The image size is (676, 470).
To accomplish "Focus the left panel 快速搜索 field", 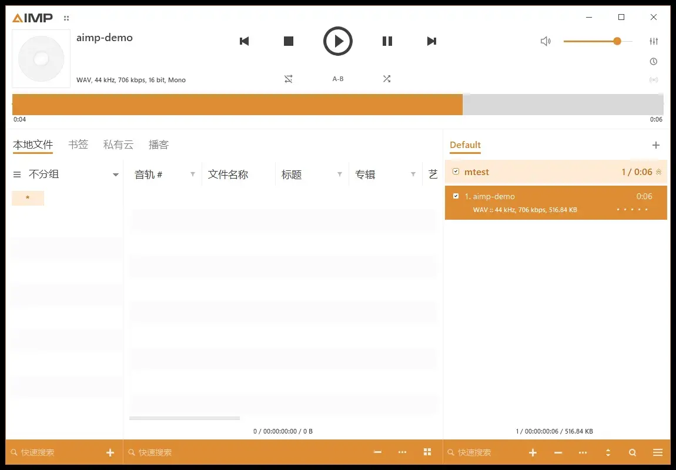I will (56, 452).
